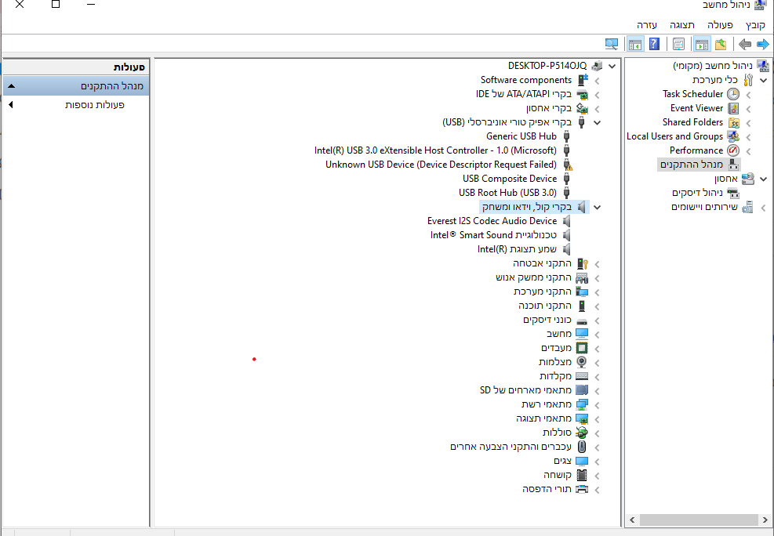Expand the Software components category
The width and height of the screenshot is (774, 536).
[598, 80]
